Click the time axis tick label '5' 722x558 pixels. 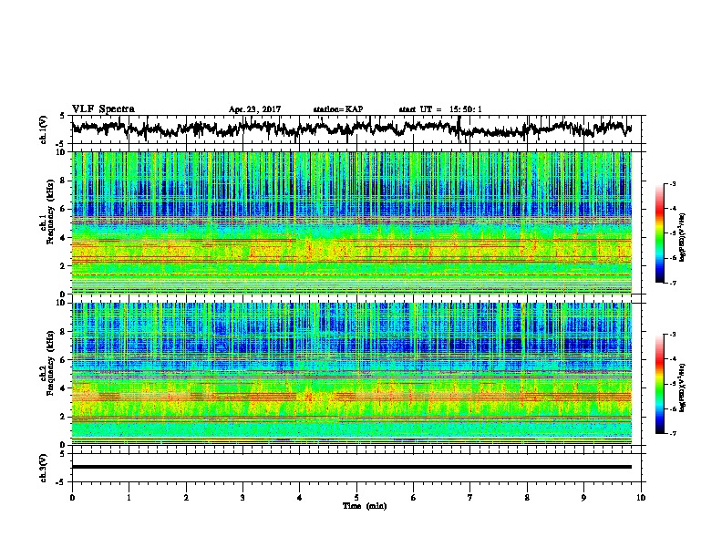(356, 498)
